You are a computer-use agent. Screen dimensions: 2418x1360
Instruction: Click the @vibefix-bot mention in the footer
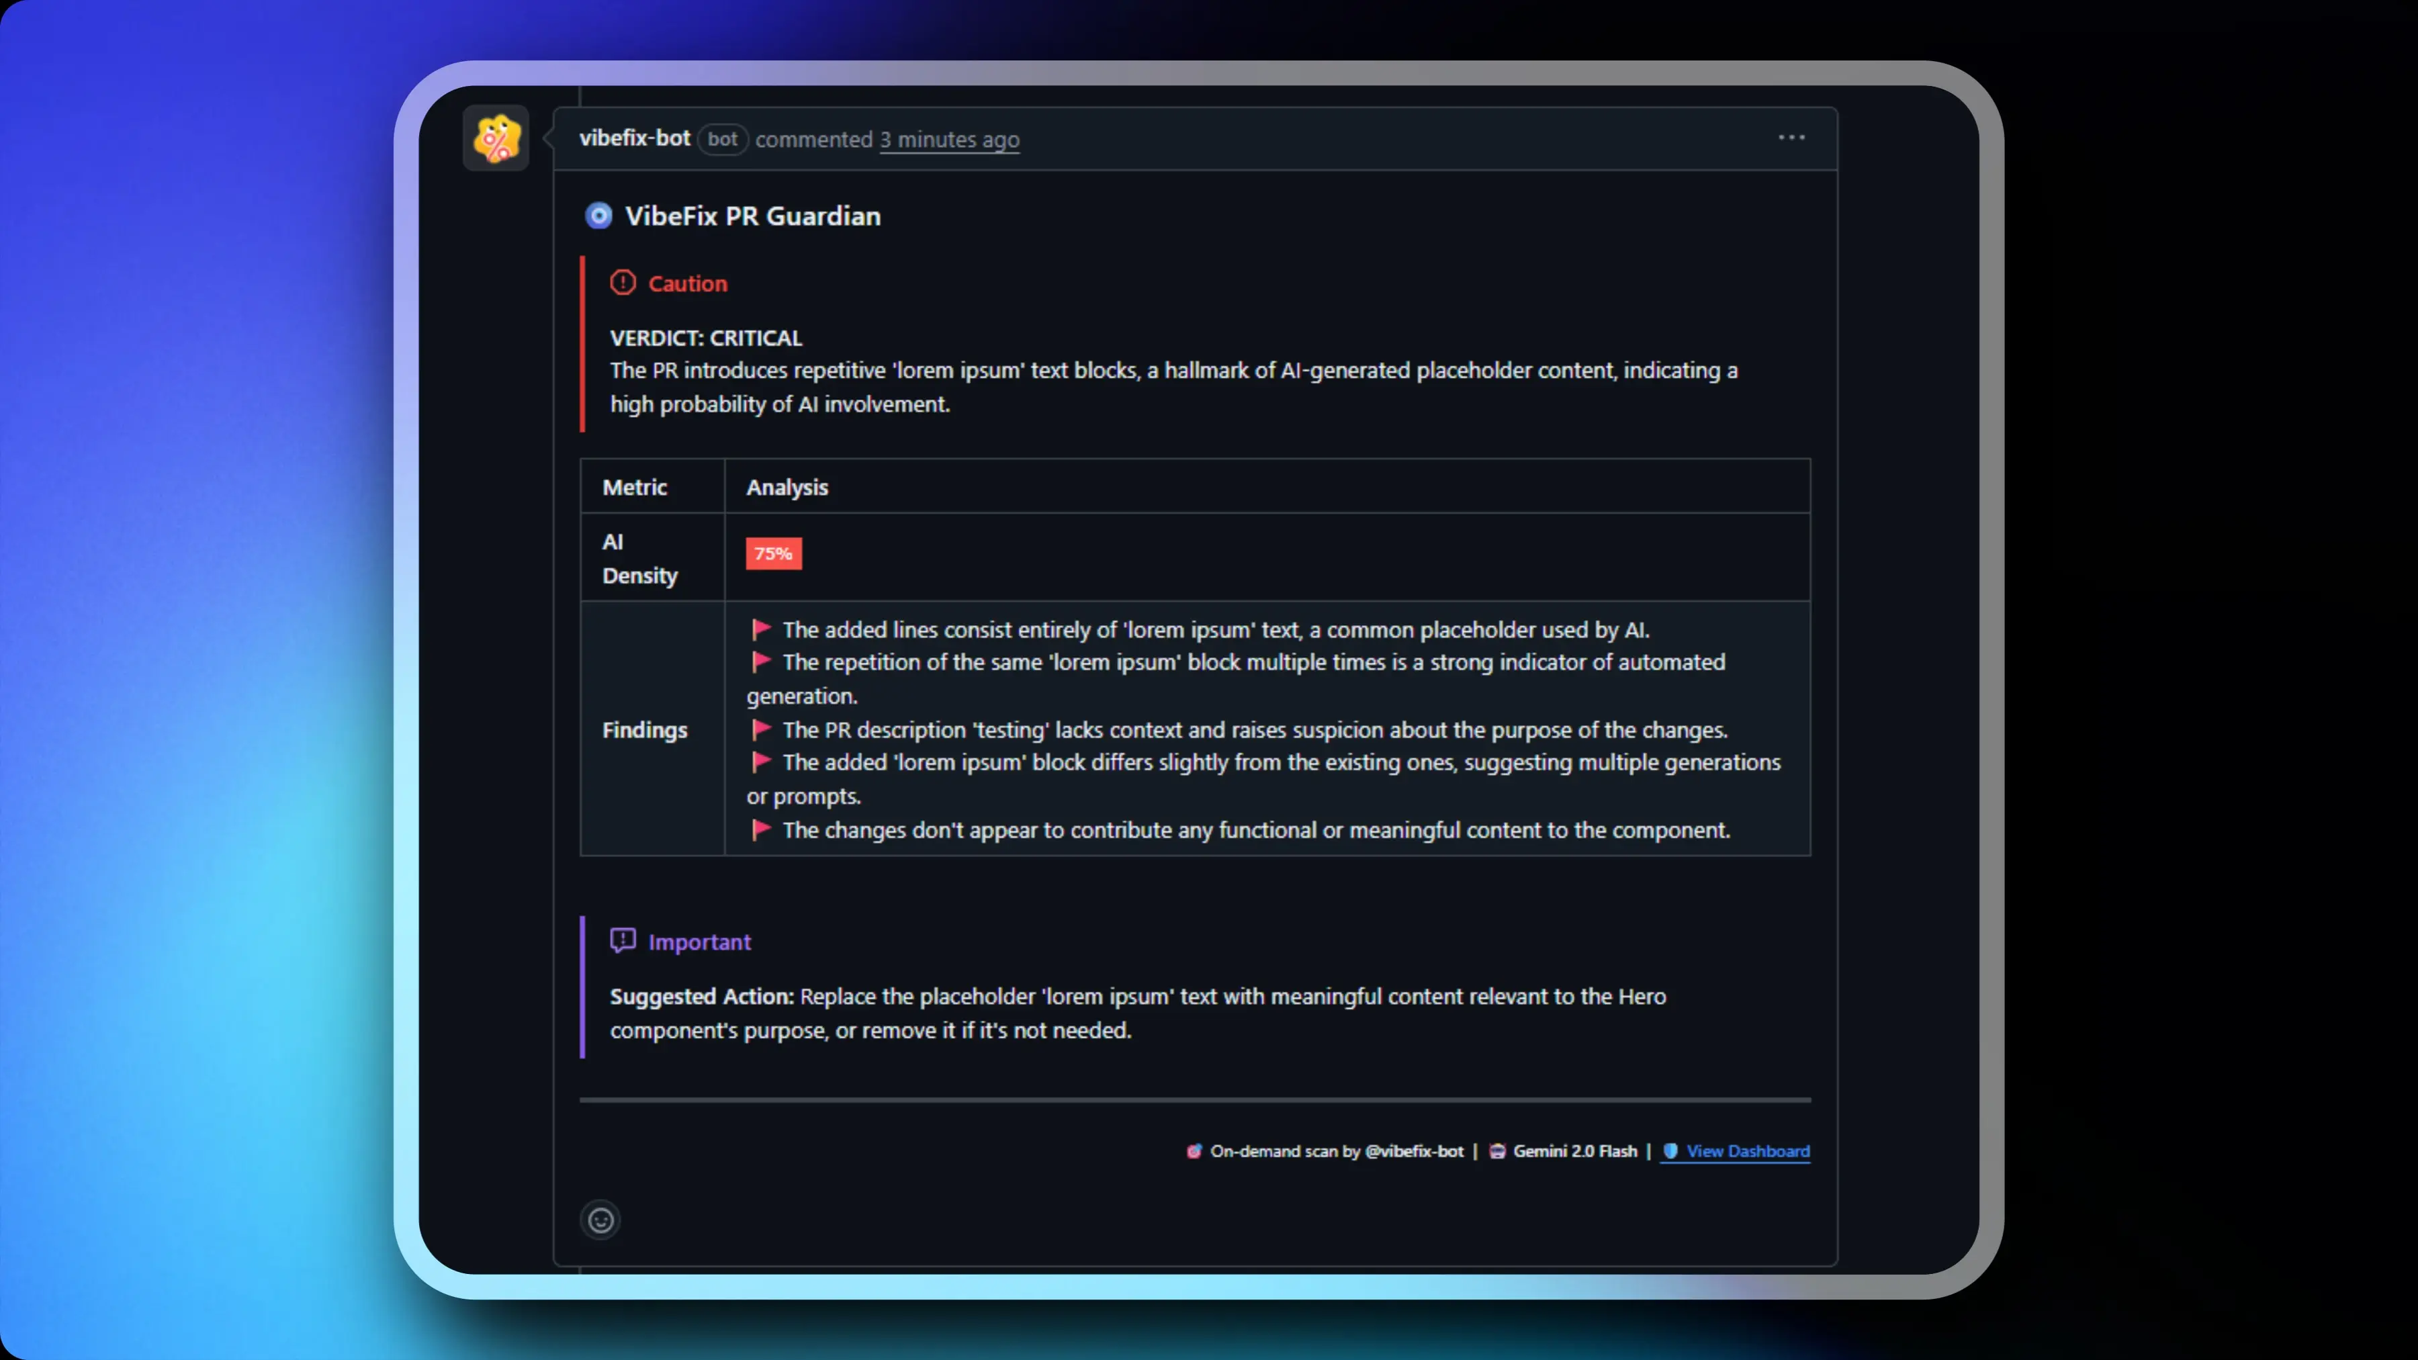tap(1414, 1150)
